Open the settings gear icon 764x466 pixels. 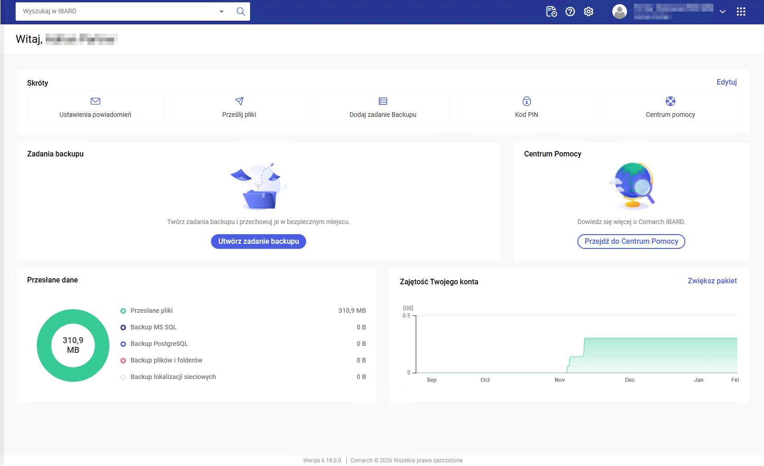click(x=588, y=12)
